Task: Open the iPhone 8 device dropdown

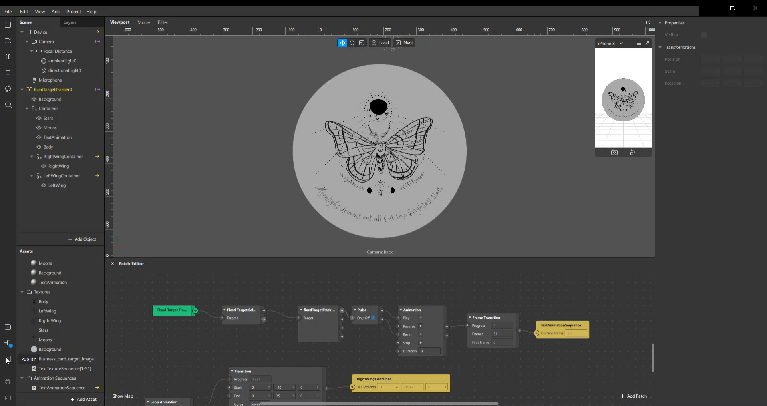Action: click(610, 43)
